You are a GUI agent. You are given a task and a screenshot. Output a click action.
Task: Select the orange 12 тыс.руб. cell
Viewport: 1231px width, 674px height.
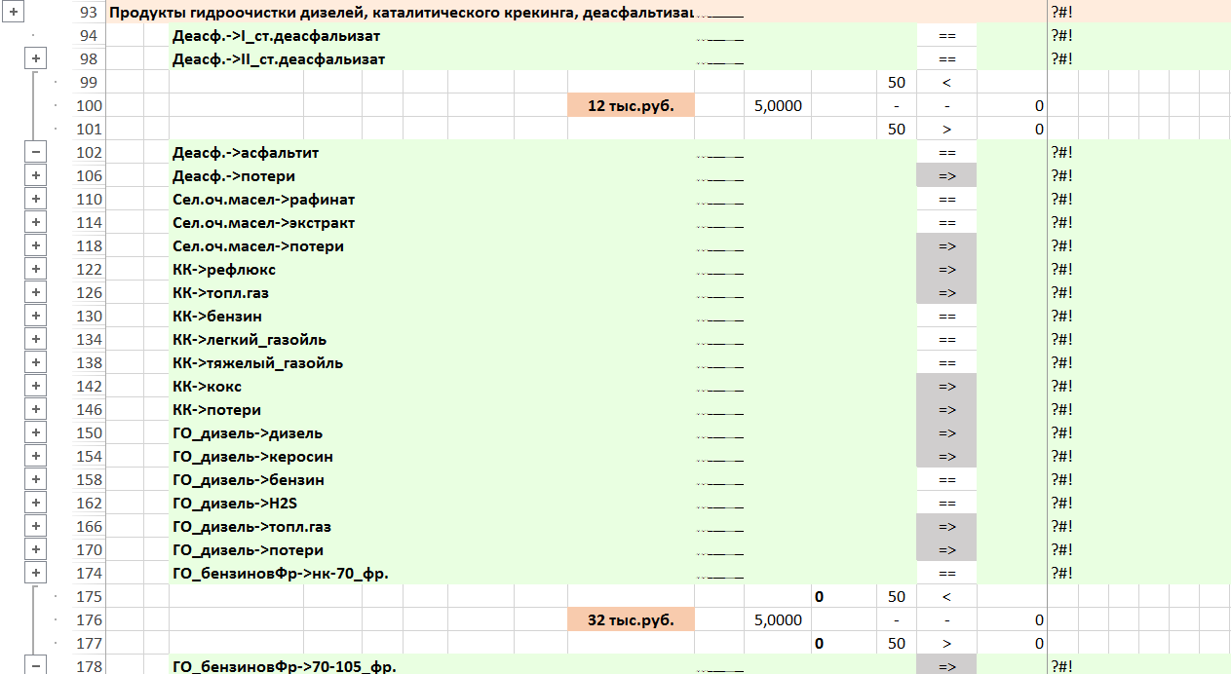(x=631, y=105)
